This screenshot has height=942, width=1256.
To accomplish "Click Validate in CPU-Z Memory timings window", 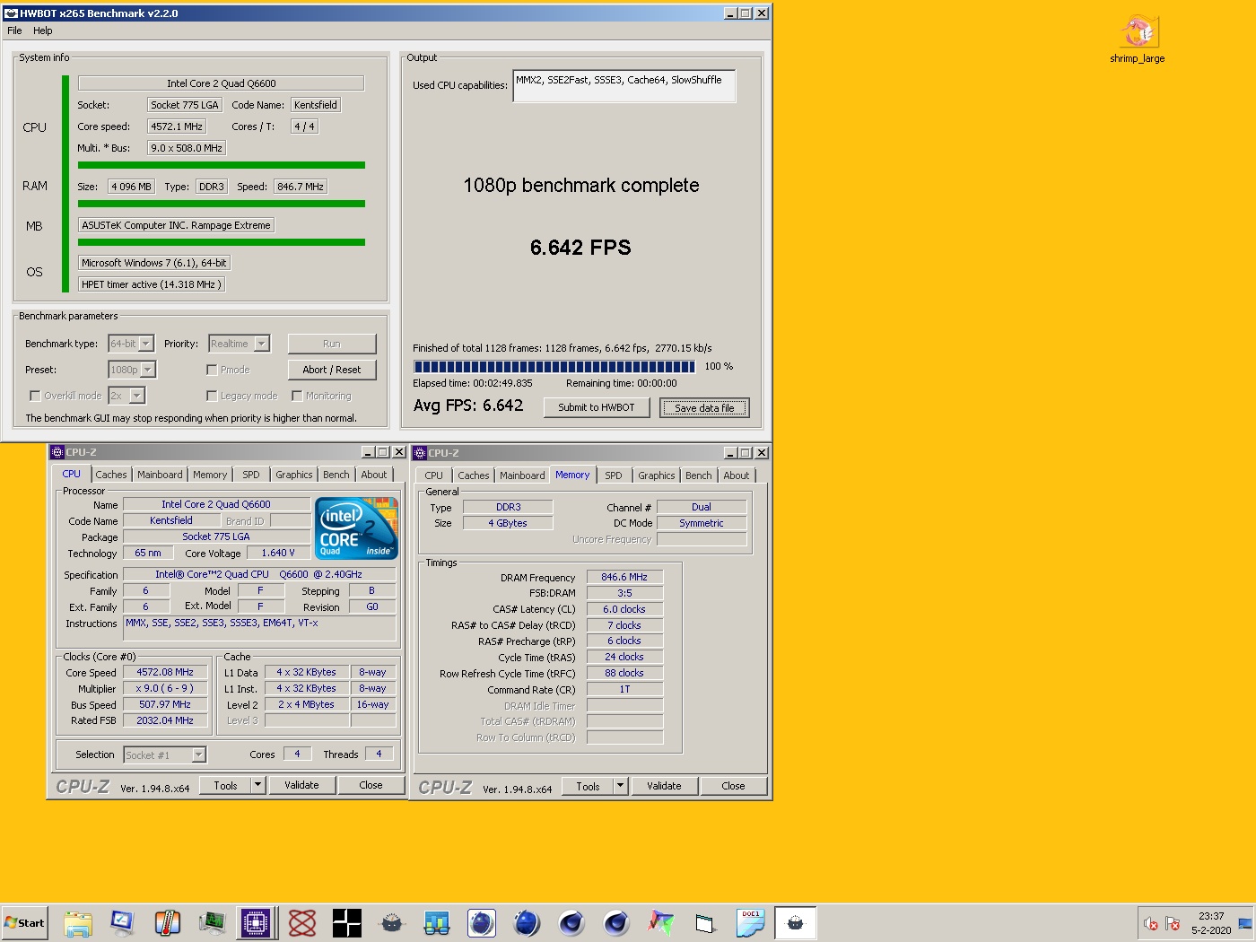I will [x=664, y=786].
